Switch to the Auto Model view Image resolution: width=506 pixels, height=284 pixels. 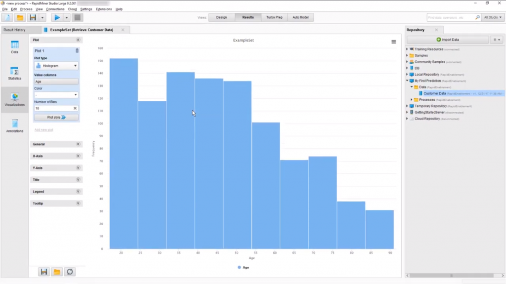[x=300, y=17]
